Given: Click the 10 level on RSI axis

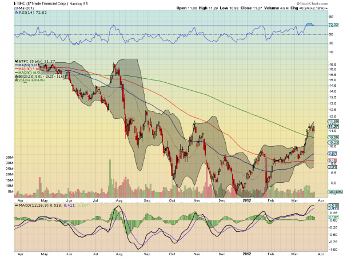Looking at the screenshot, I should pyautogui.click(x=331, y=52).
